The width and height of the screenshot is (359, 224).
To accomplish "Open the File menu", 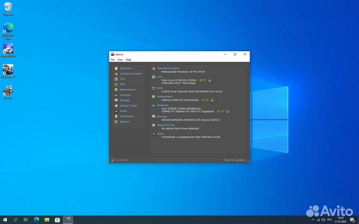I will click(113, 60).
